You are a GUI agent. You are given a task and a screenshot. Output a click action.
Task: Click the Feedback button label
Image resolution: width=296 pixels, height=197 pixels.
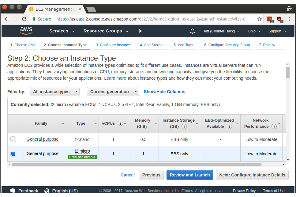tap(28, 191)
